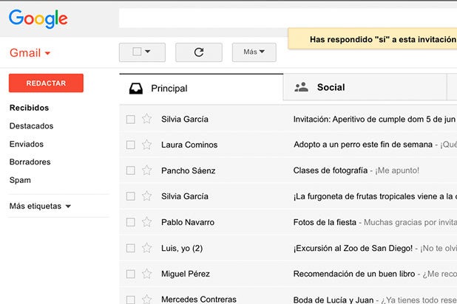Tick the checkbox beside Pablo Navarro
The width and height of the screenshot is (457, 304).
[130, 222]
